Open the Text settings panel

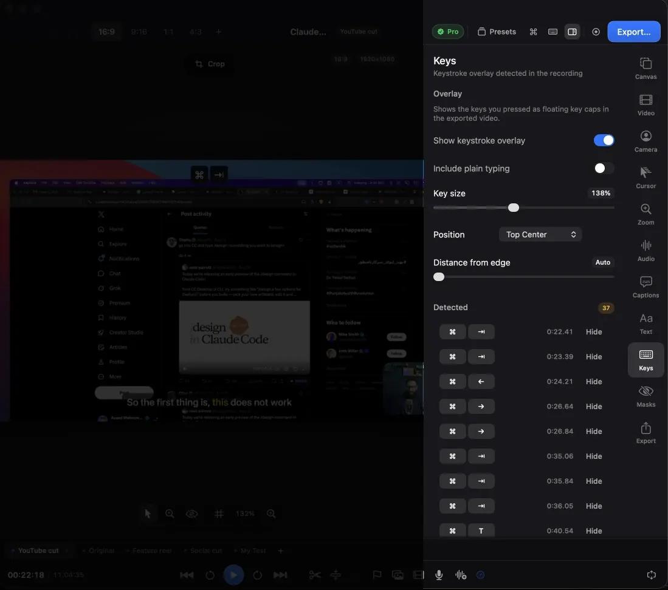[x=646, y=324]
